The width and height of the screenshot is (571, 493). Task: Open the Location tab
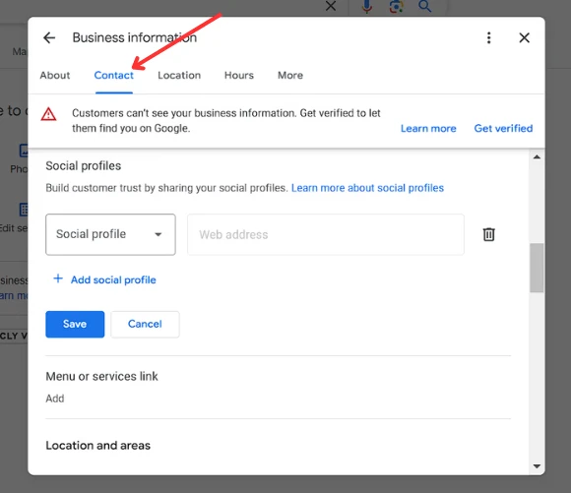[179, 76]
